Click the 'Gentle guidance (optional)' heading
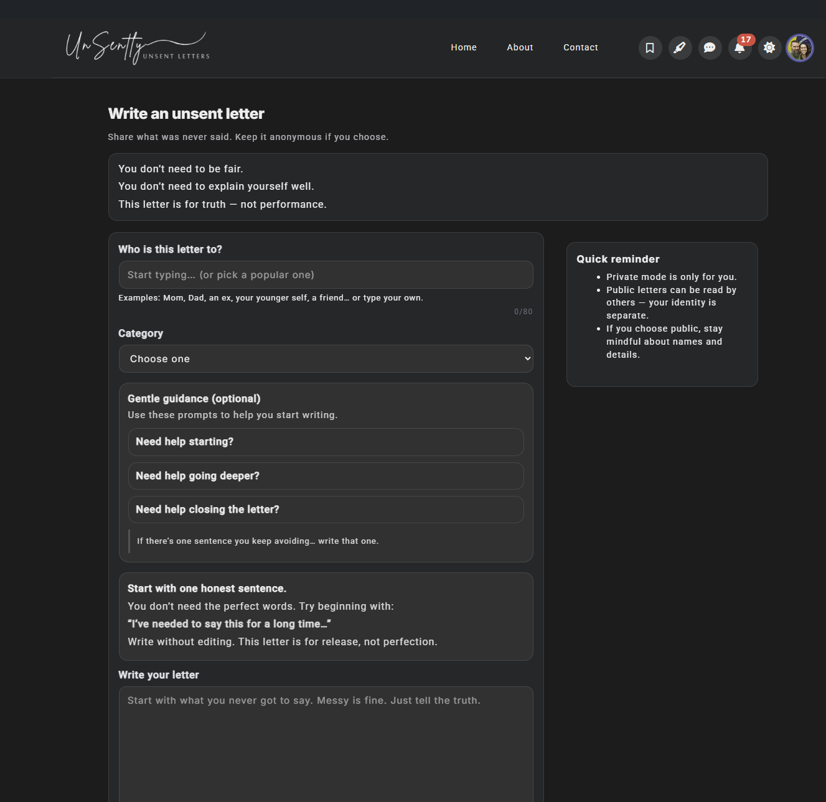This screenshot has height=802, width=826. coord(194,399)
